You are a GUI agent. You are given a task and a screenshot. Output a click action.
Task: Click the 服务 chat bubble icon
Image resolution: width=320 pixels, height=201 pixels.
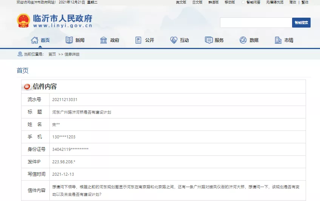(x=209, y=40)
